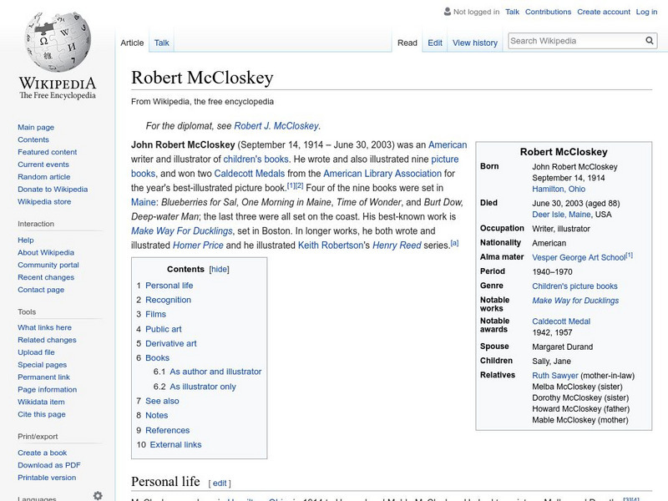
Task: Open Wikipedia store
Action: (44, 201)
